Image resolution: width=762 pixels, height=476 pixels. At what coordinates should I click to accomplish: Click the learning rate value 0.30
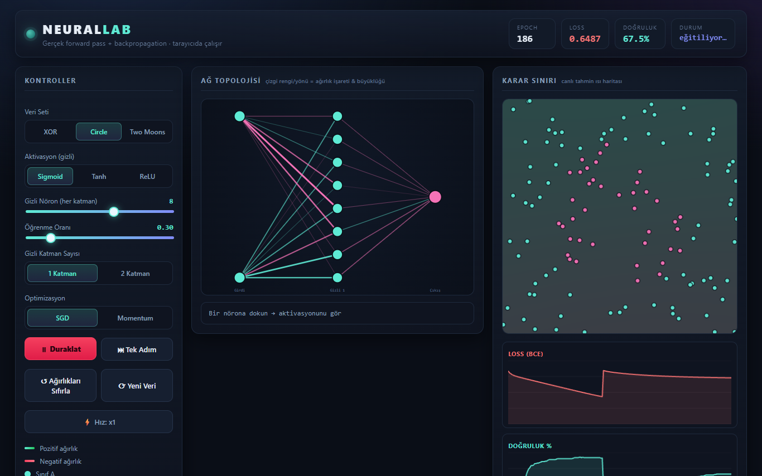[165, 227]
